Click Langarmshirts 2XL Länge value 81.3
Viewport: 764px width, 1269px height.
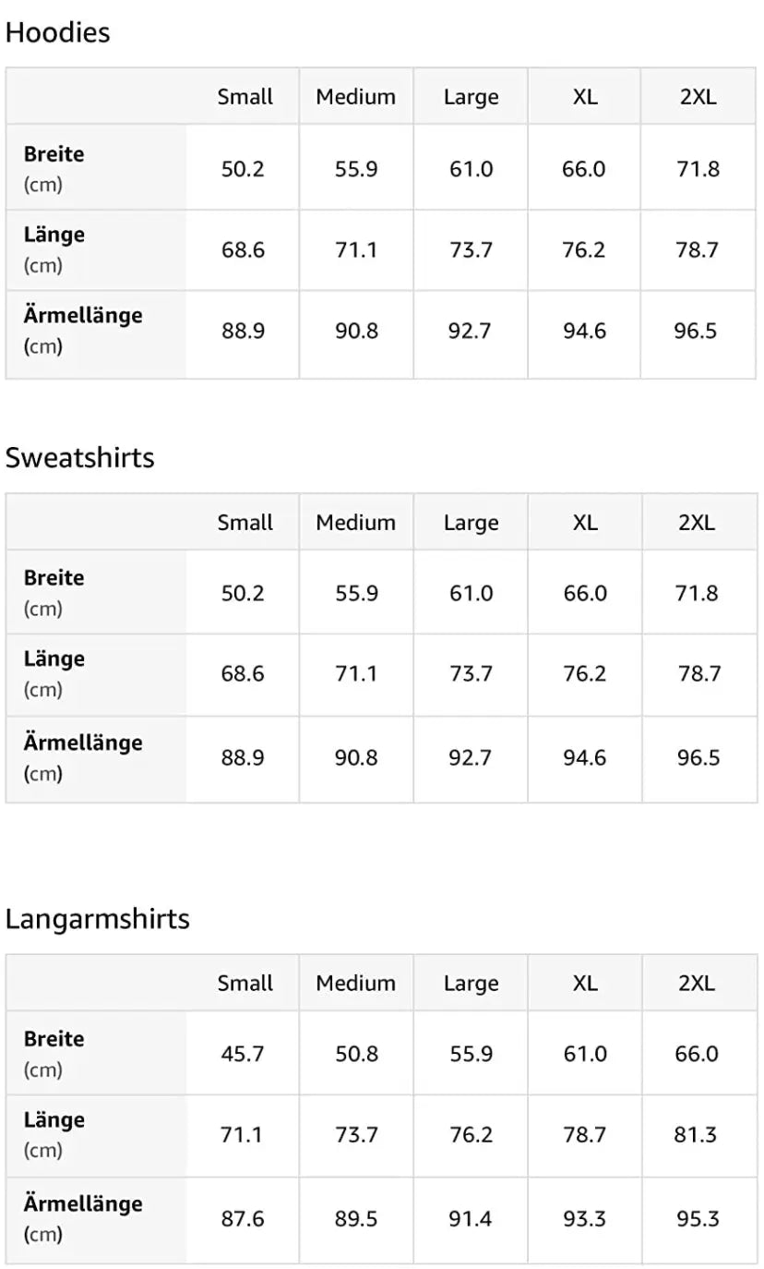point(696,1134)
